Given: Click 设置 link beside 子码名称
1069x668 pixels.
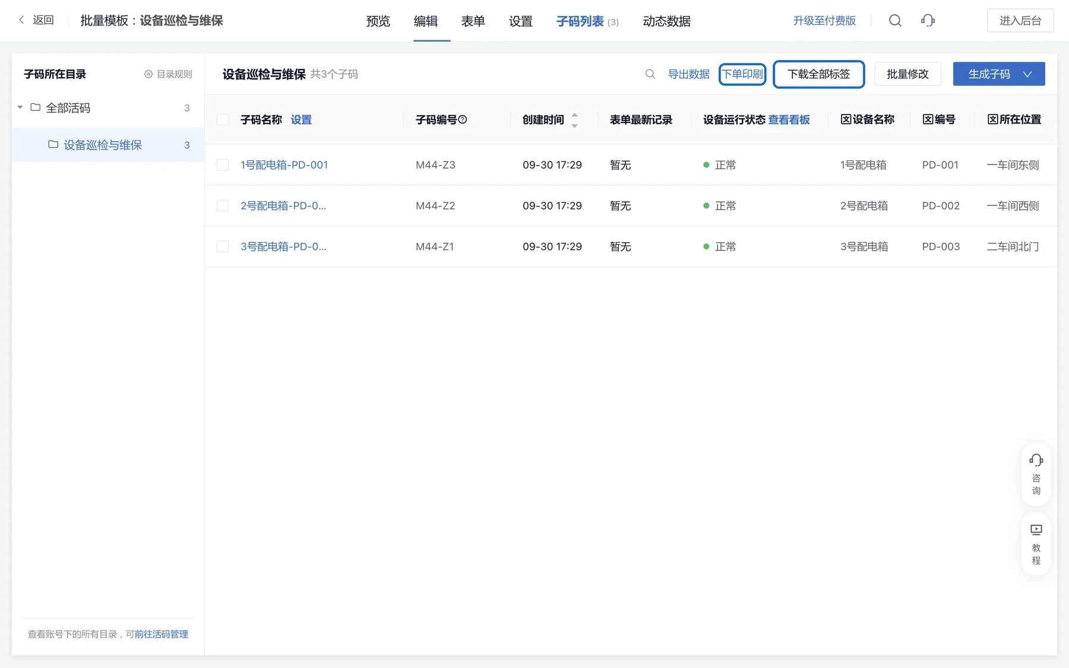Looking at the screenshot, I should pyautogui.click(x=301, y=119).
